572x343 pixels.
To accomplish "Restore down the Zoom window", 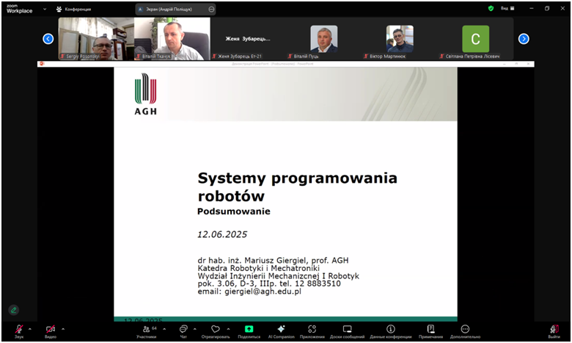I will click(547, 8).
